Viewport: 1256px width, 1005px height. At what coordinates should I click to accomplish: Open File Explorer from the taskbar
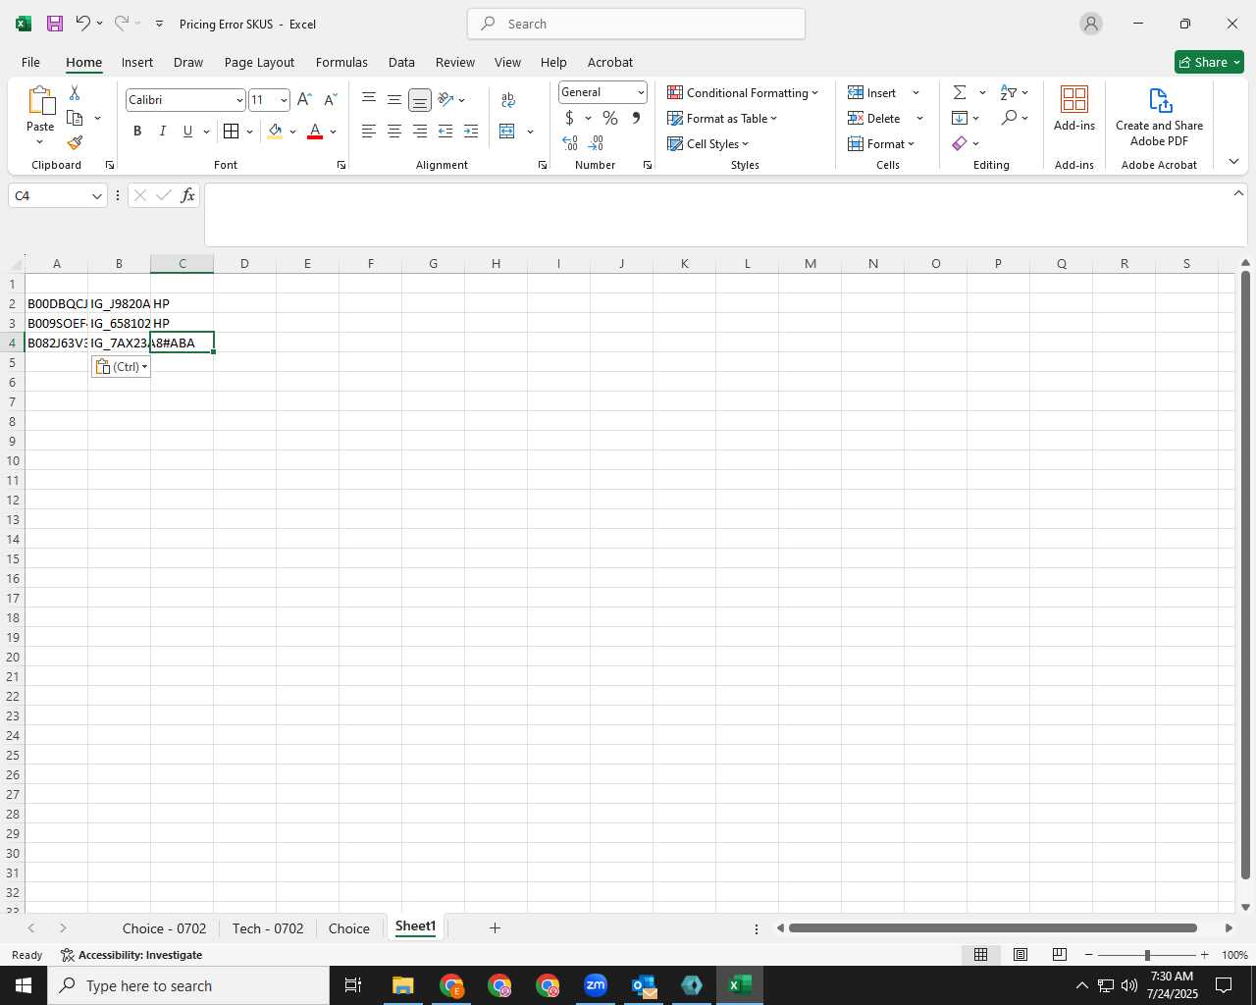click(x=403, y=985)
